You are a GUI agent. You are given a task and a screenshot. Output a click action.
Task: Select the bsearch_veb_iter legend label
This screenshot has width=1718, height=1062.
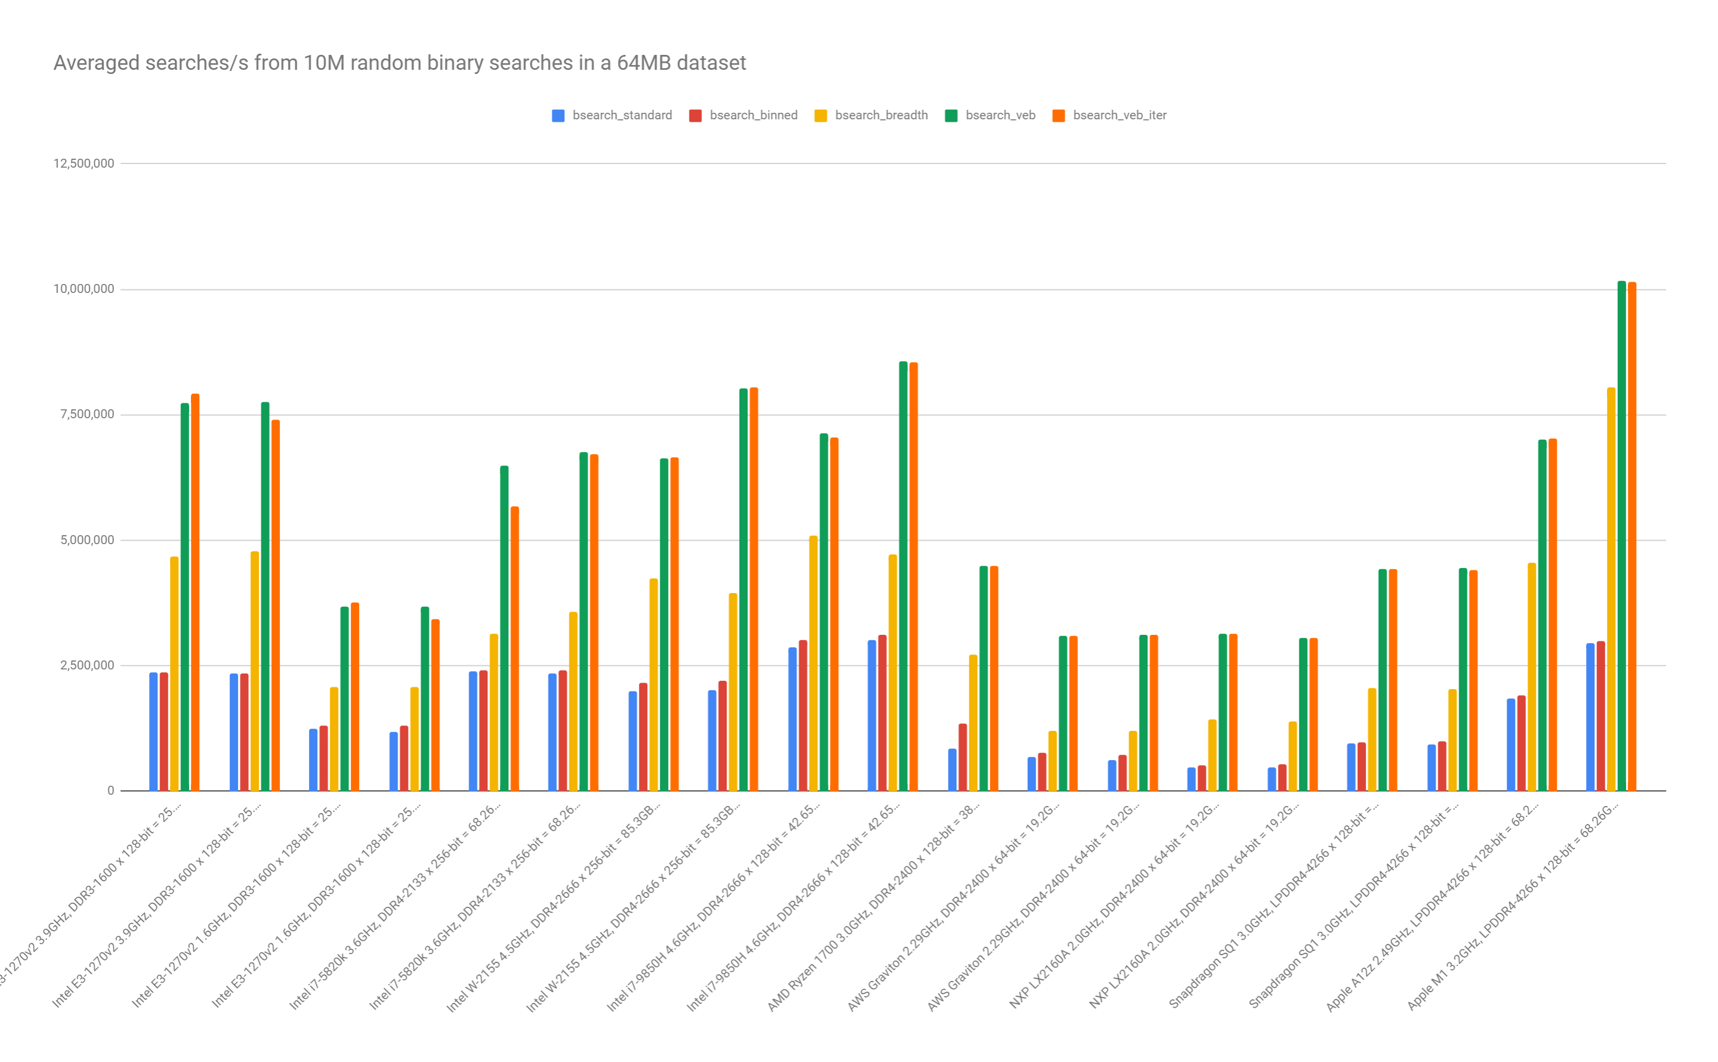pos(1119,115)
